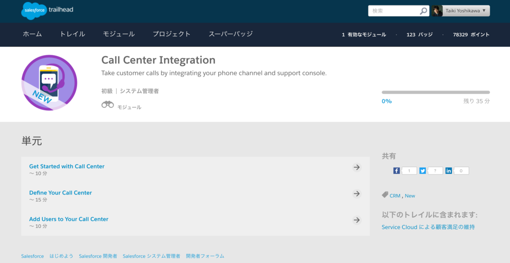This screenshot has width=510, height=263.
Task: Open the Get Started with Call Center unit
Action: 67,166
